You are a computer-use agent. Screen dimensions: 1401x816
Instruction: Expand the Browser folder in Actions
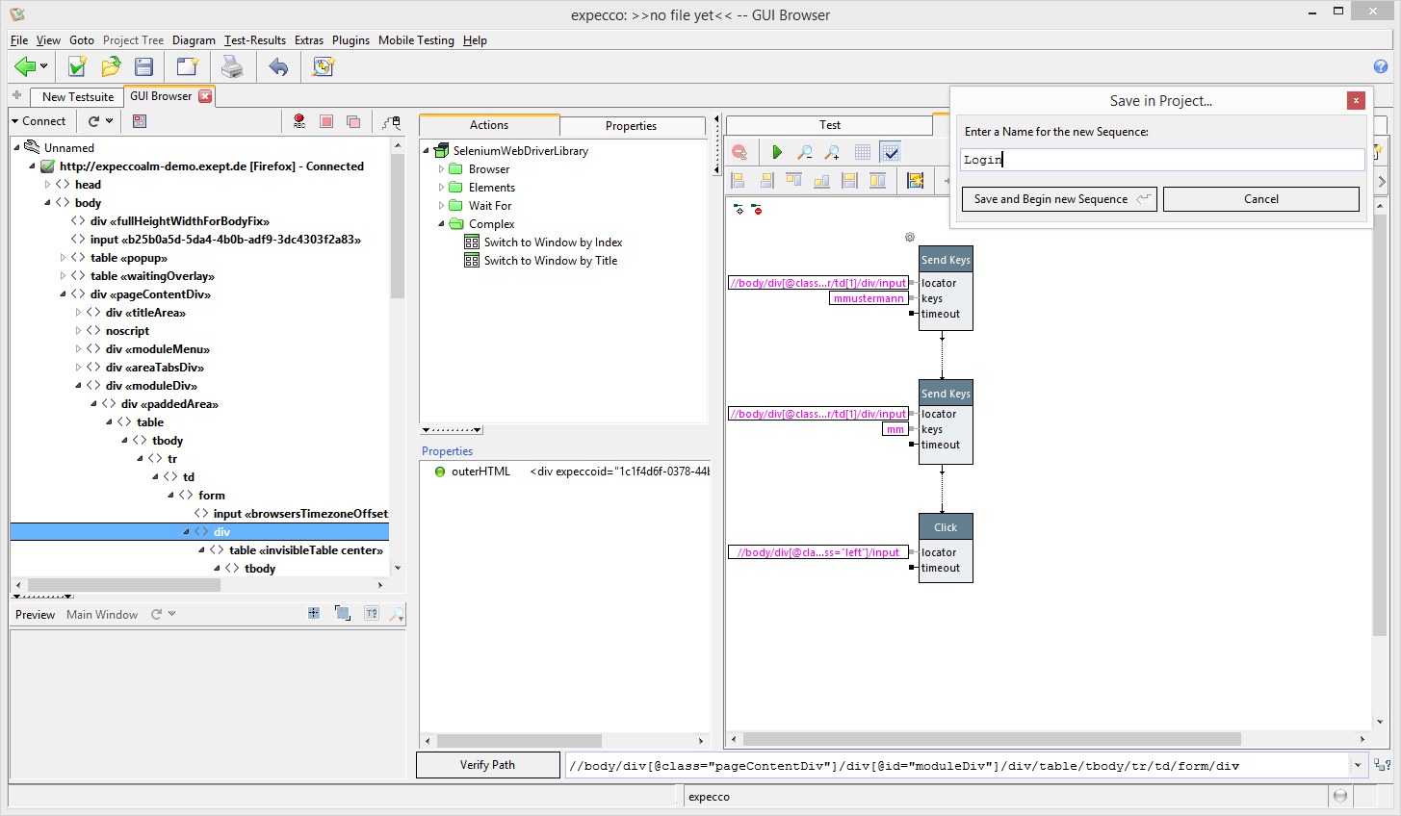(x=442, y=169)
